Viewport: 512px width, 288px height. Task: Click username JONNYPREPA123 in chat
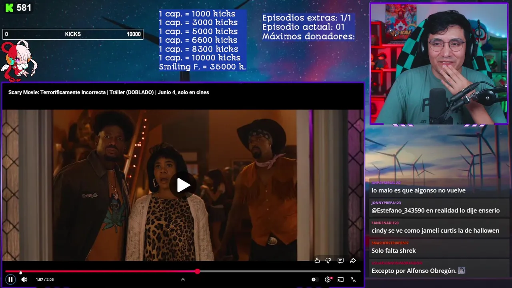tap(386, 203)
